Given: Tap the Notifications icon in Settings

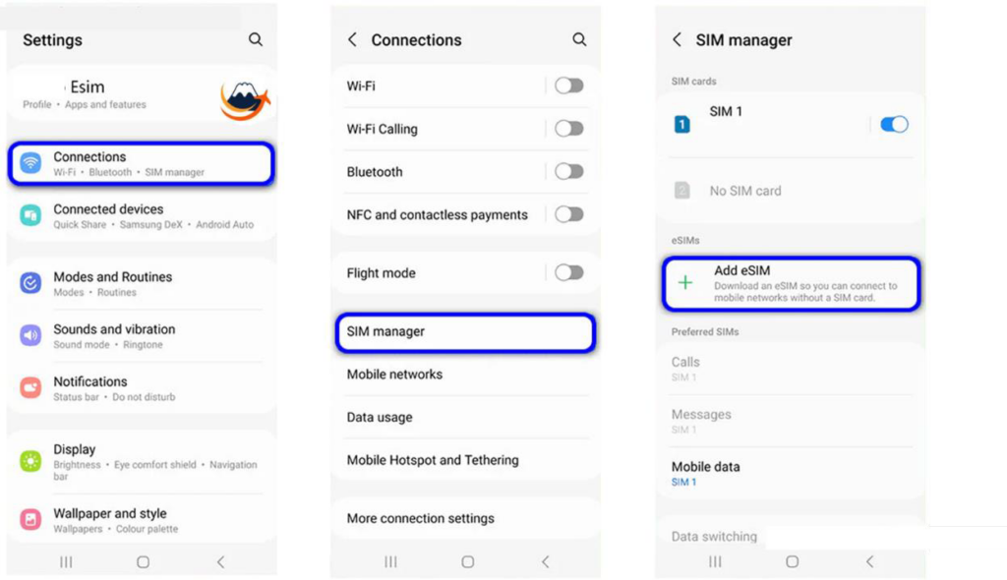Looking at the screenshot, I should pyautogui.click(x=31, y=388).
